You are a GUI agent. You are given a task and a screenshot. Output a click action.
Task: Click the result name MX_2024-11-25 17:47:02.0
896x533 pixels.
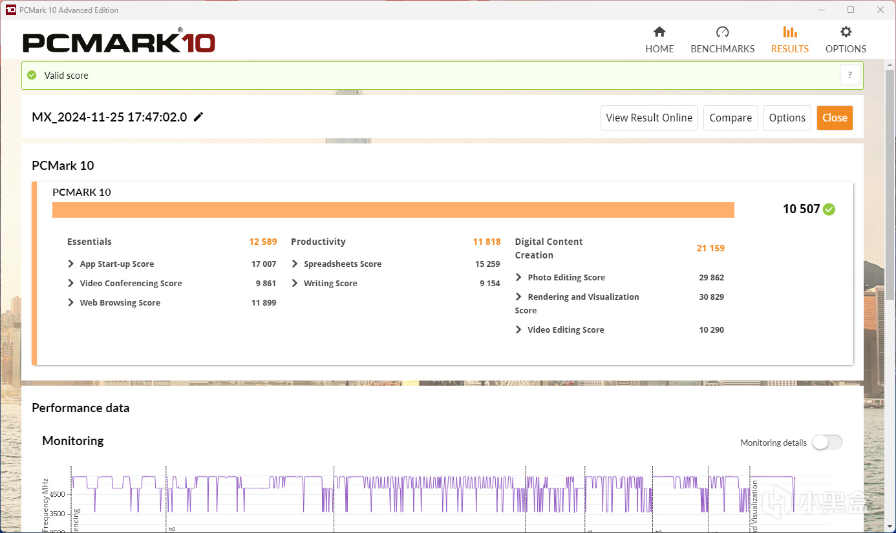pyautogui.click(x=109, y=117)
